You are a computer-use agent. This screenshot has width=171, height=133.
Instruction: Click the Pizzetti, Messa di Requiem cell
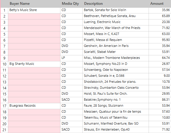(x=116, y=40)
